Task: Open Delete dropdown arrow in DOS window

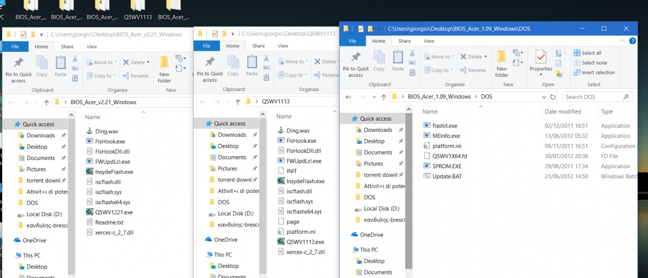Action: click(485, 57)
